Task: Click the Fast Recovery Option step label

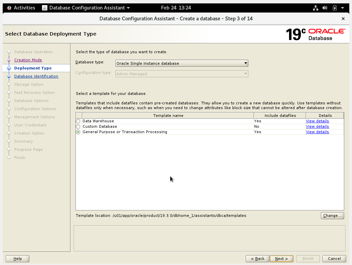Action: point(34,93)
